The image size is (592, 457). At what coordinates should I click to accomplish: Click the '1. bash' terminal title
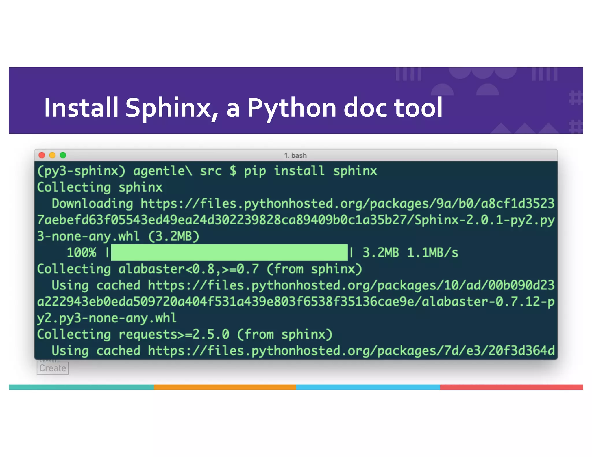pos(295,155)
